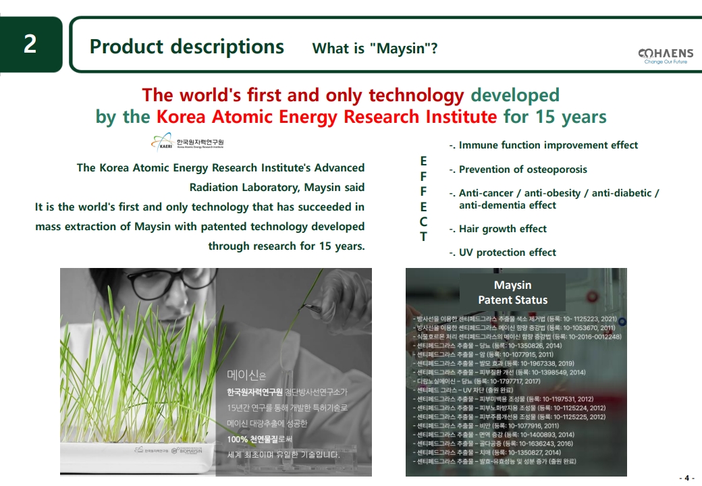This screenshot has height=486, width=702.
Task: Select the "UV 차단" patent line
Action: click(x=463, y=390)
